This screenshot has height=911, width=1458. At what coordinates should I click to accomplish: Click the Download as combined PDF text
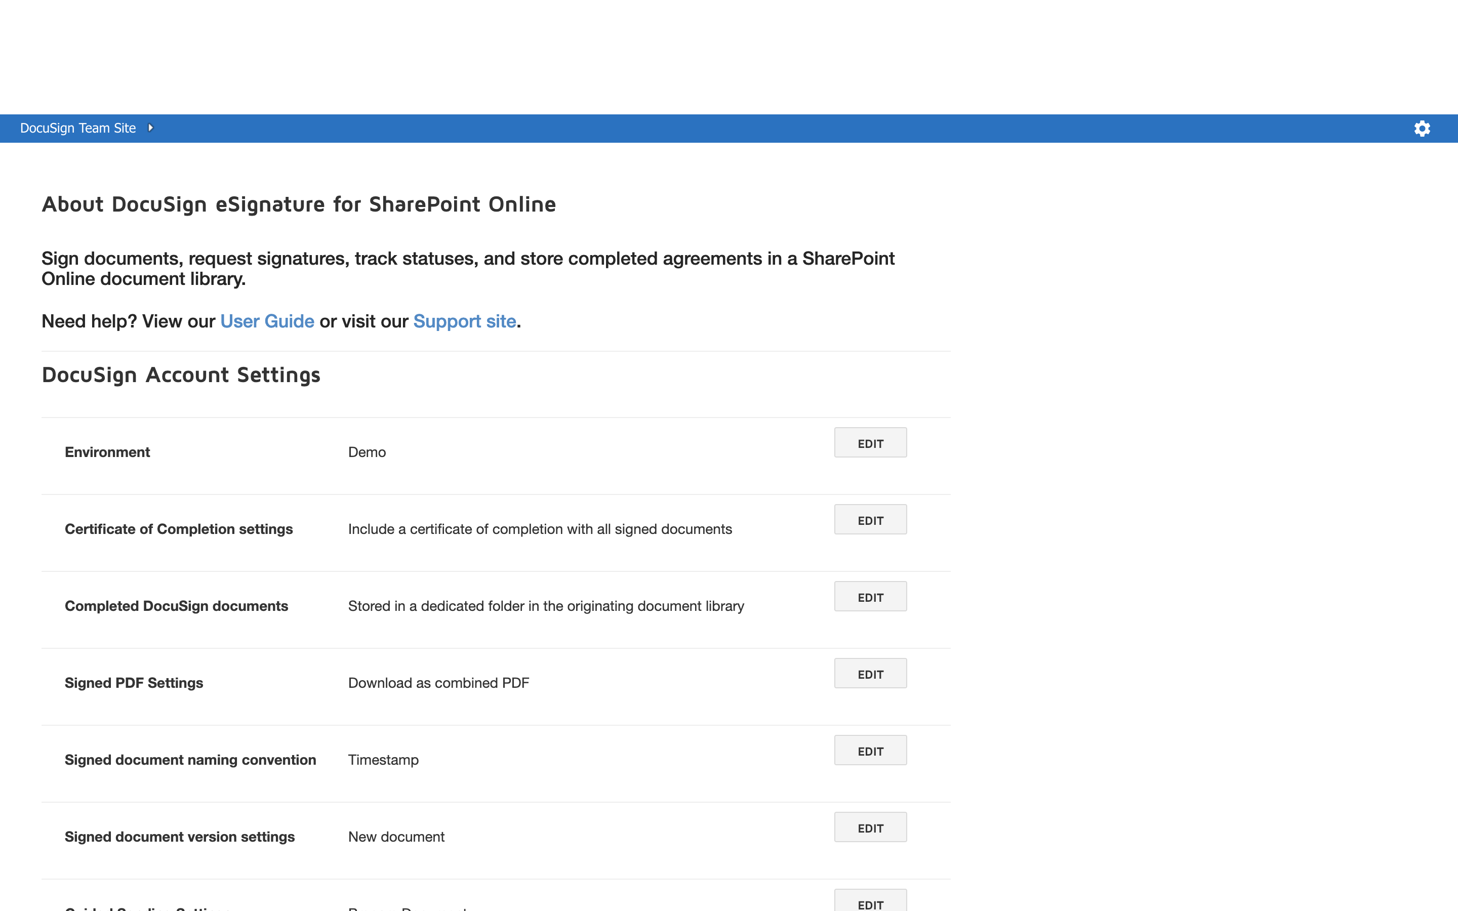tap(438, 683)
